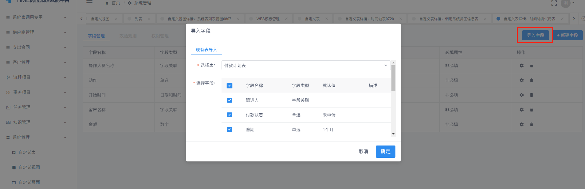The width and height of the screenshot is (585, 189).
Task: Delete the 金额 field row
Action: [x=532, y=124]
